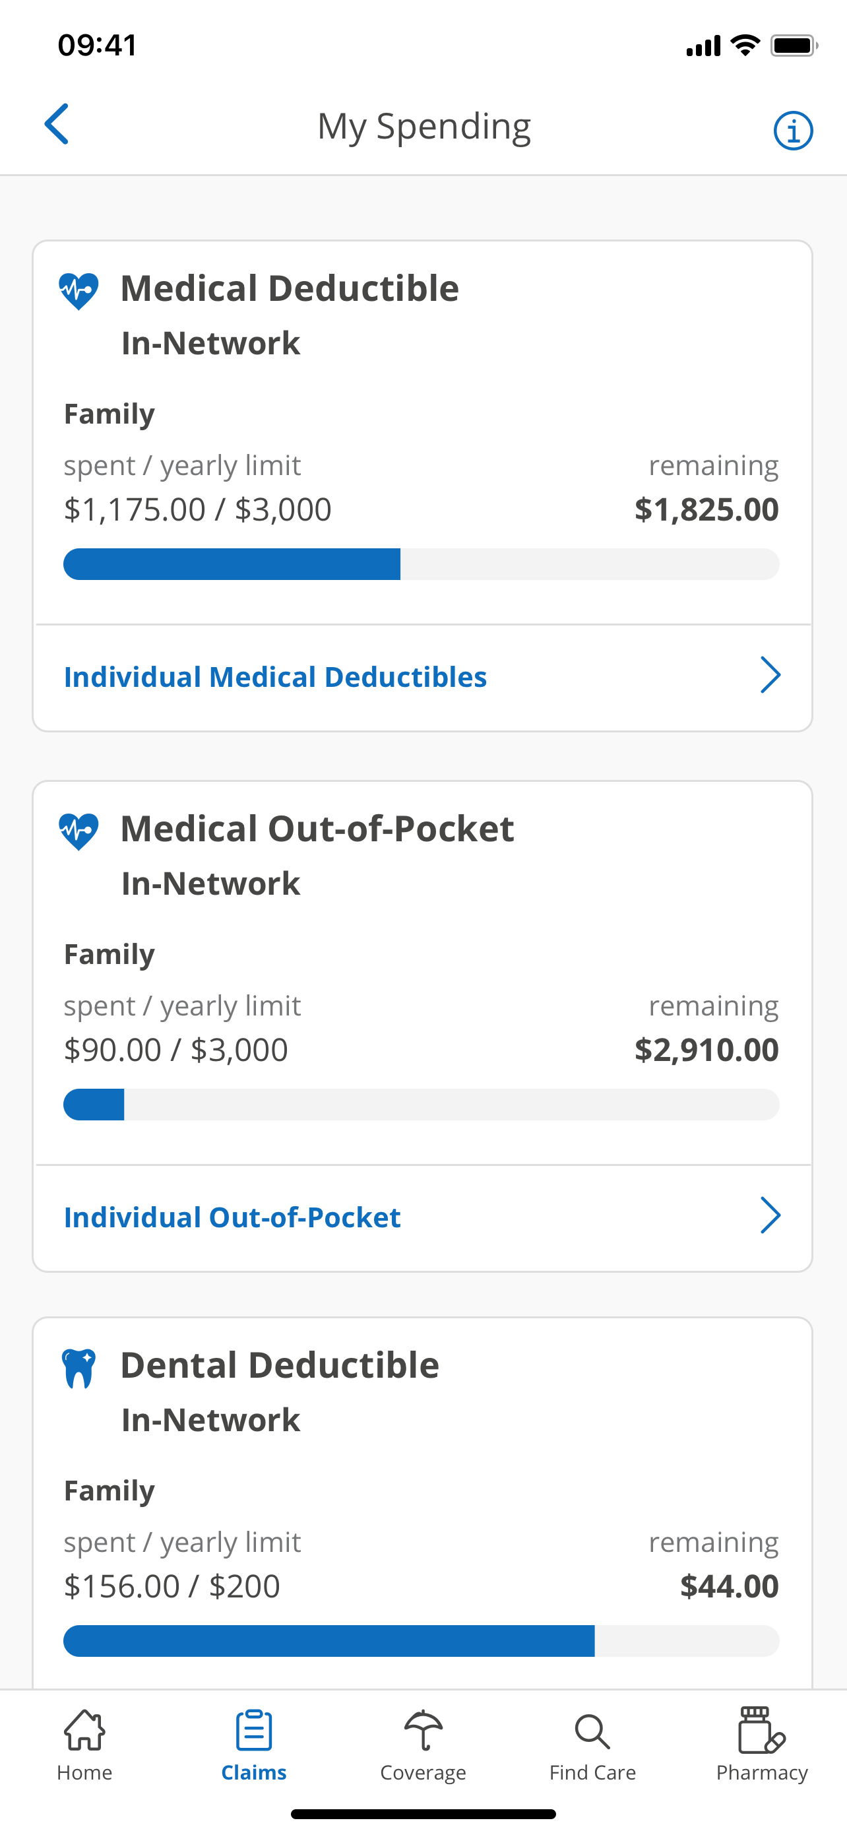Tap the Dental Deductible tooth icon
This screenshot has height=1833, width=847.
click(x=78, y=1368)
